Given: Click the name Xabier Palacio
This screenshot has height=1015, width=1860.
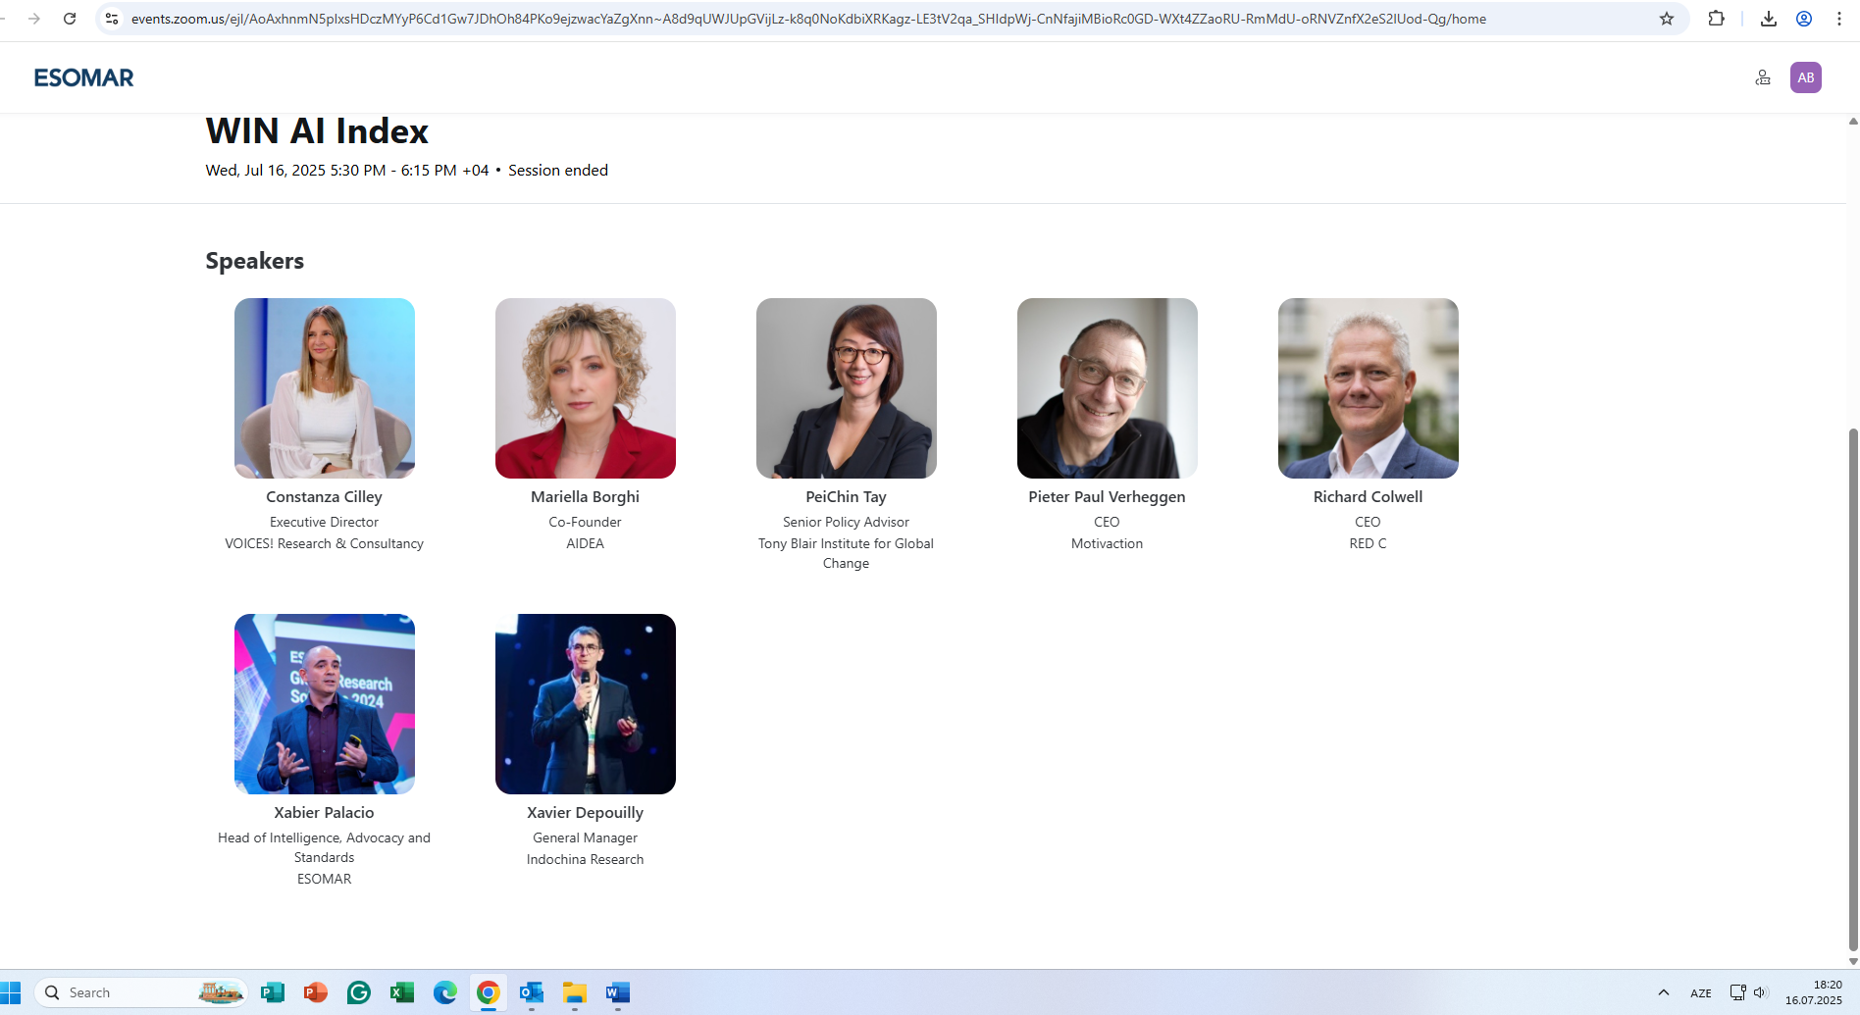Looking at the screenshot, I should click(325, 813).
